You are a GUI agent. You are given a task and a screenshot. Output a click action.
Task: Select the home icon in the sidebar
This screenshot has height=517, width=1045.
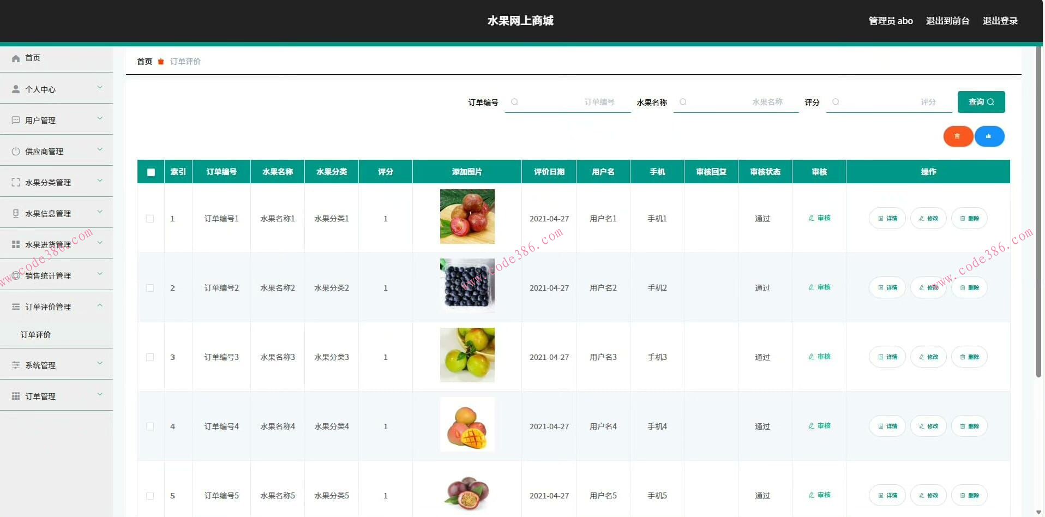pos(15,58)
